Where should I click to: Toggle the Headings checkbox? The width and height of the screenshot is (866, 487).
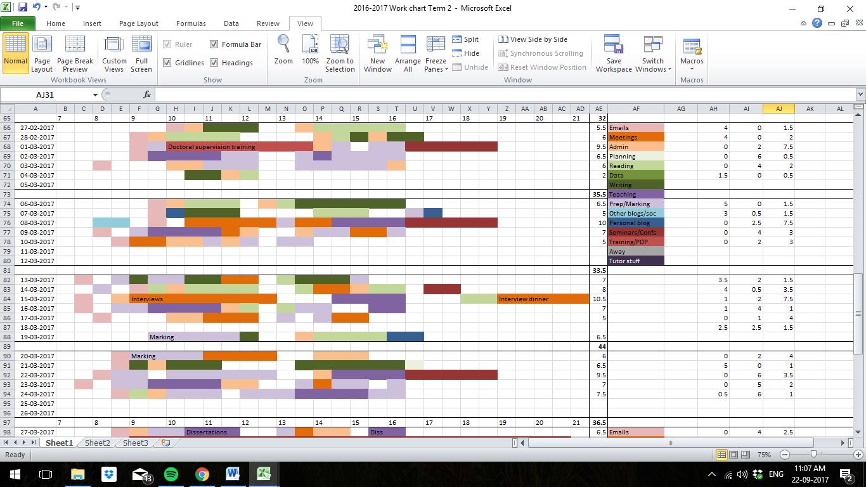[214, 63]
